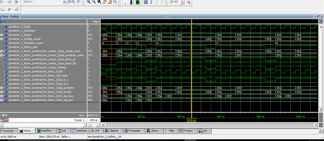The image size is (324, 141).
Task: Click the Zoom Full toolbar icon
Action: click(99, 2)
